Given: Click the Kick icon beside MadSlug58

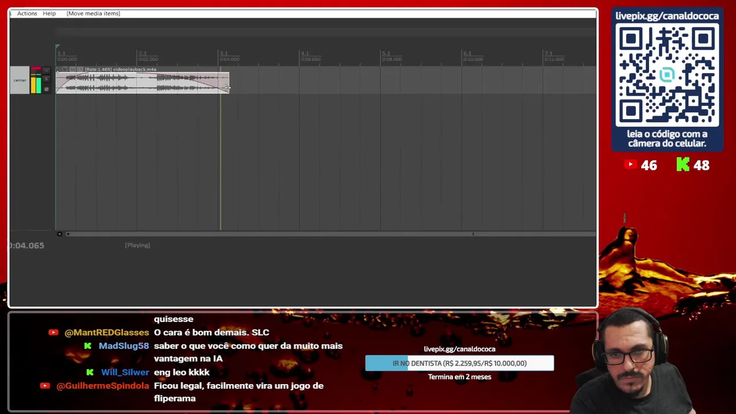Looking at the screenshot, I should pyautogui.click(x=87, y=346).
